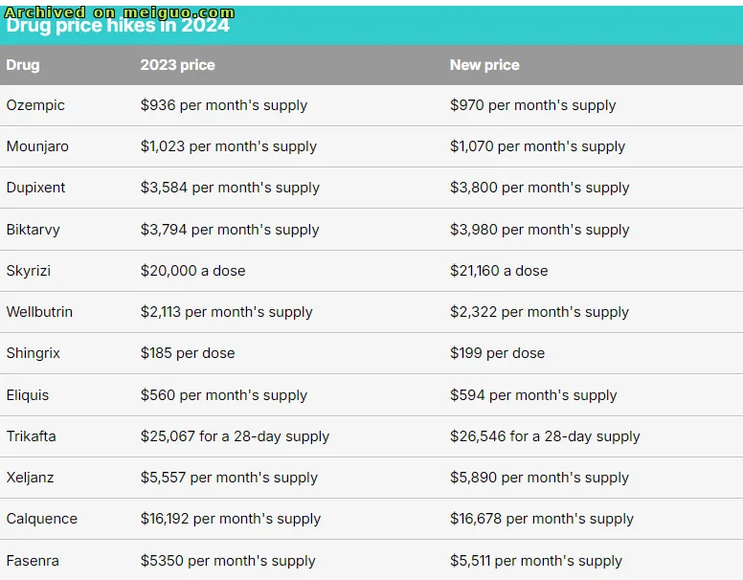Click Mounjaro's $1,023 2023 price cell

click(228, 146)
